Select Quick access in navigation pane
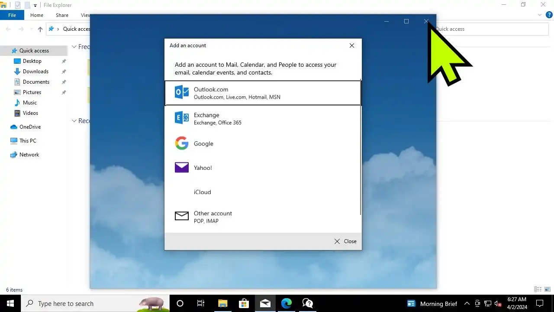 tap(34, 51)
